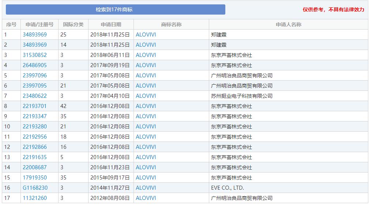Open registration number 11321260
372x205 pixels.
click(35, 198)
